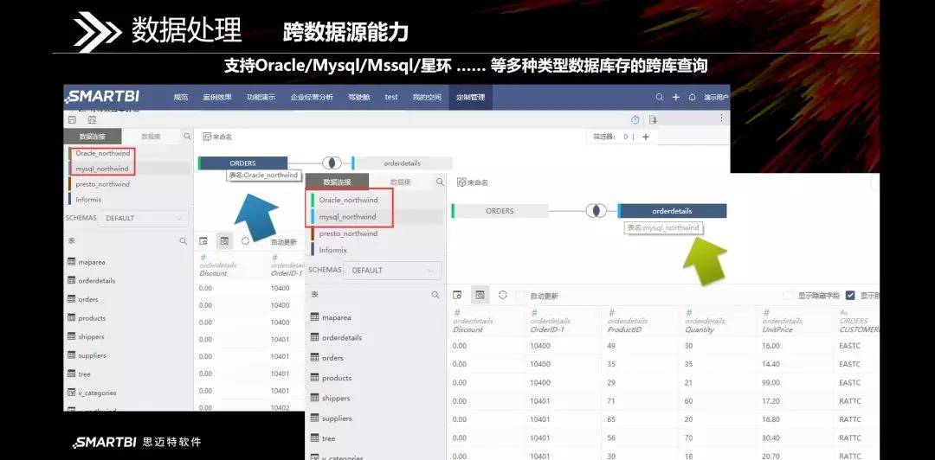
Task: Select Oracle_northwind connection in back window
Action: click(102, 153)
